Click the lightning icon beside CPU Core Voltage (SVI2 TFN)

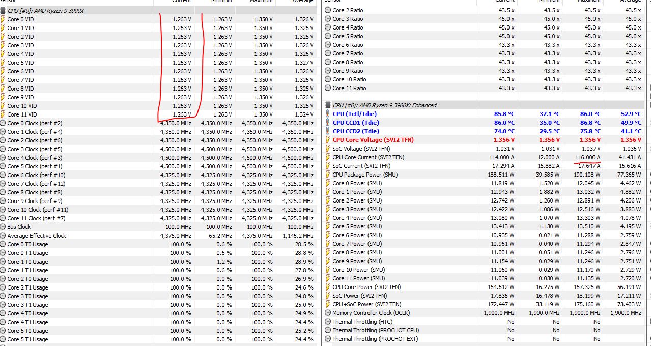(x=328, y=140)
